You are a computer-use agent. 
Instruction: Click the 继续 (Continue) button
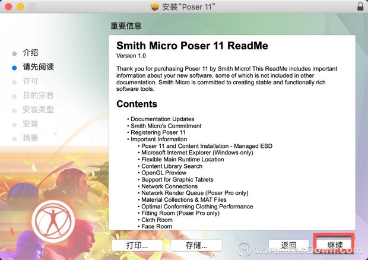click(x=334, y=245)
